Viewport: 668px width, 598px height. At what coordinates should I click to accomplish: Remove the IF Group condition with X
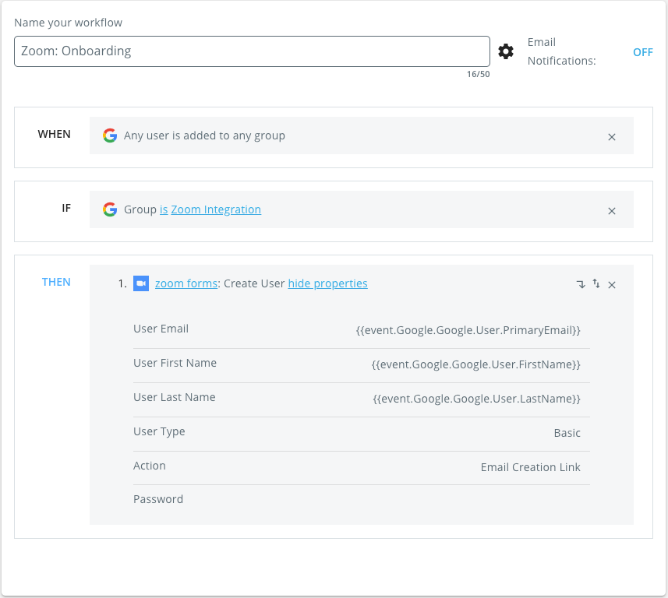pos(611,211)
